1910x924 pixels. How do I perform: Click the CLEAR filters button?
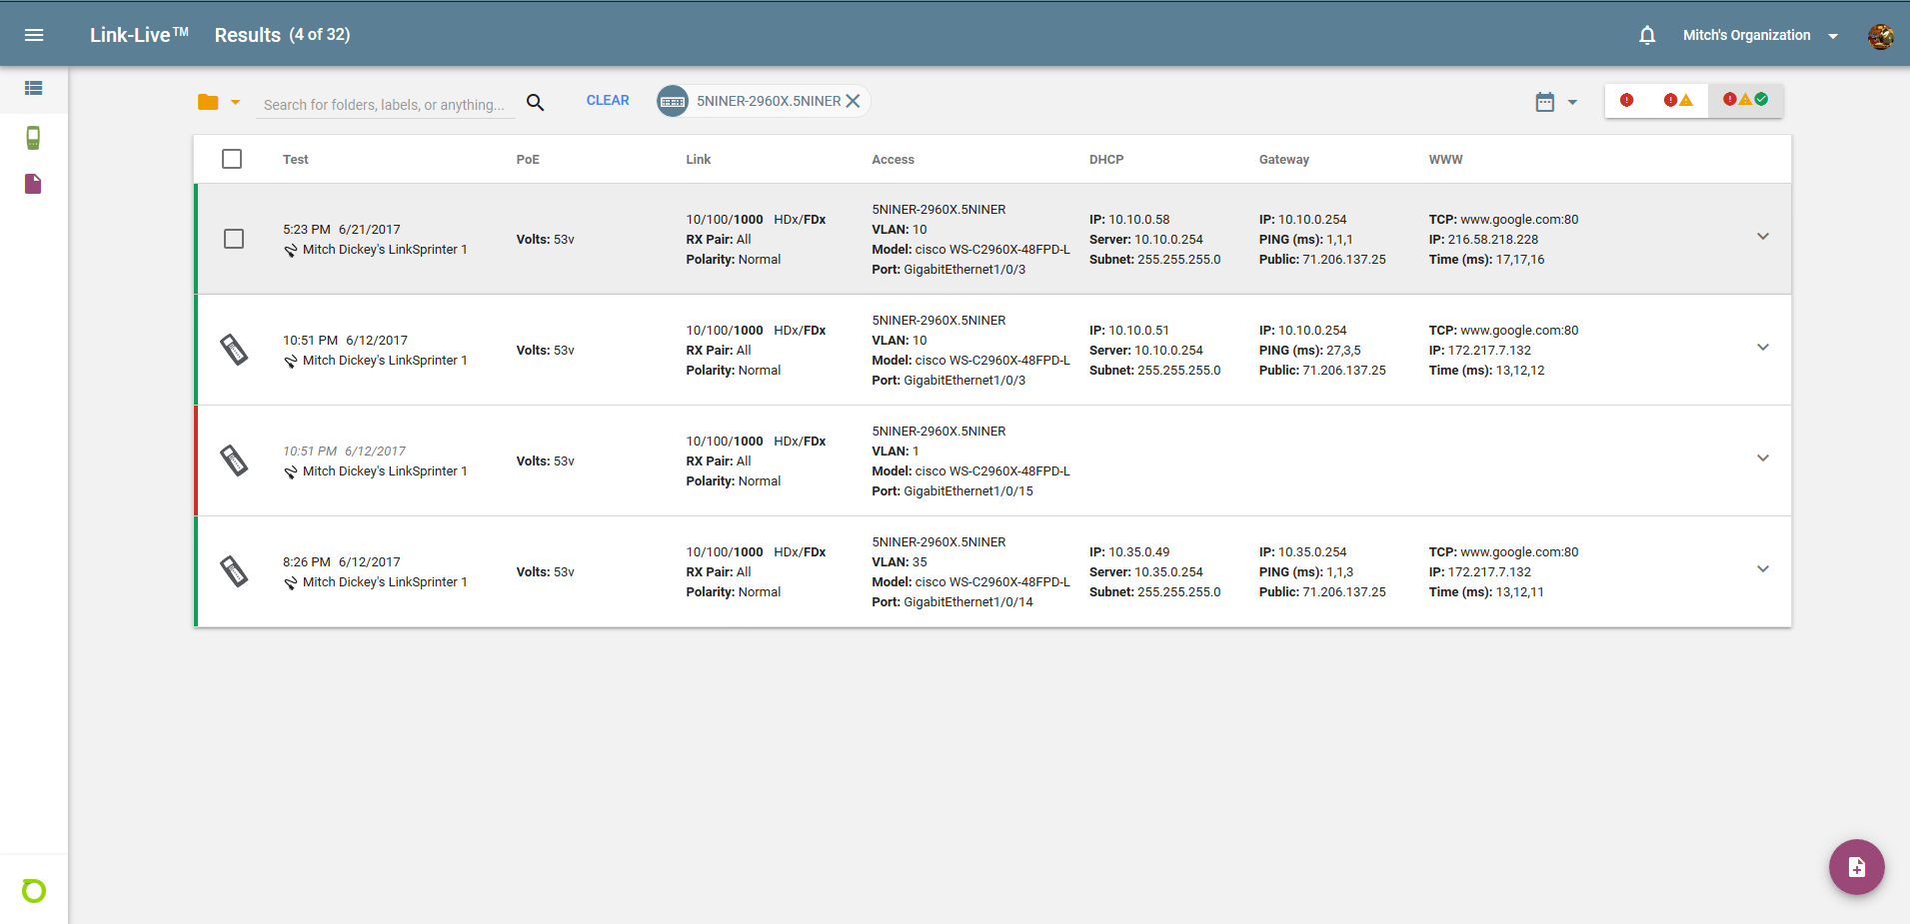click(x=608, y=100)
